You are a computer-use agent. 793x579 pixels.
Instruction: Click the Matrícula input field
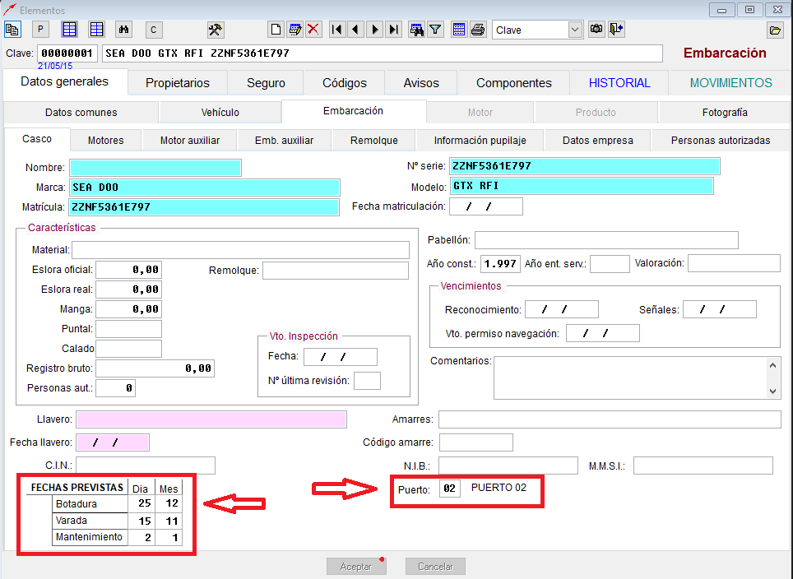[x=204, y=206]
